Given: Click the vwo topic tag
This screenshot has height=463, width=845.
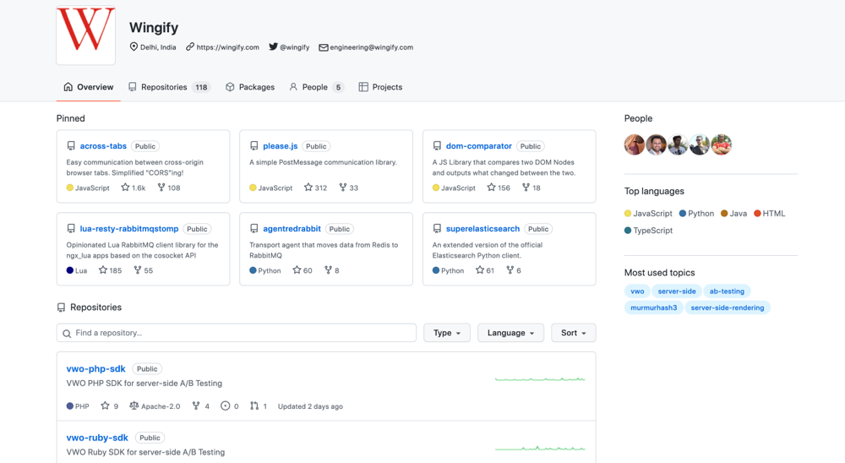Looking at the screenshot, I should pos(637,291).
